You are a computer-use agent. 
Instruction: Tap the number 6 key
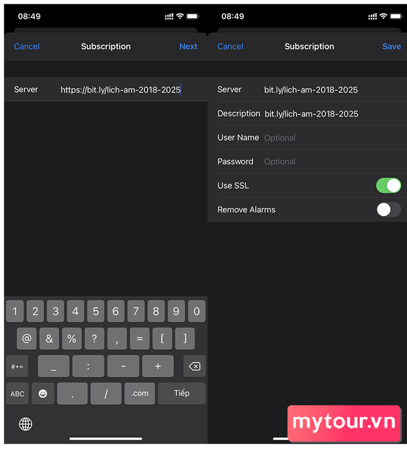point(116,311)
